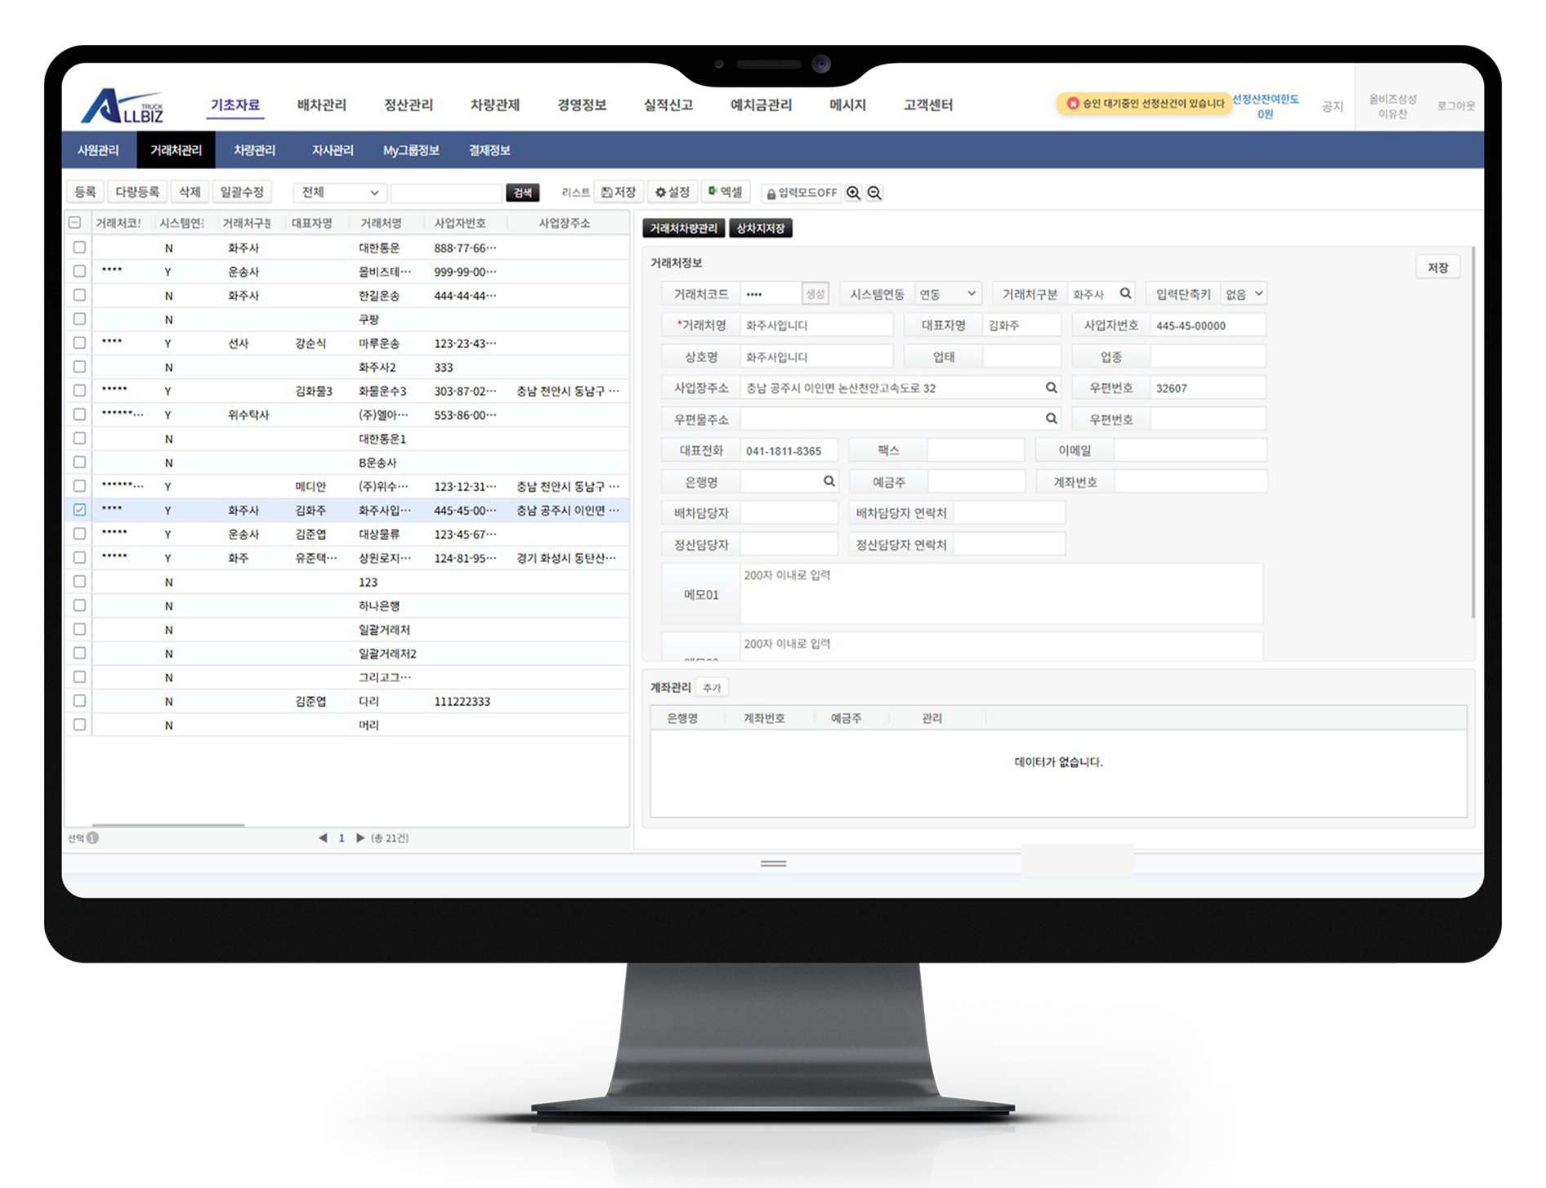The width and height of the screenshot is (1546, 1188).
Task: Open the 입력단축키 dropdown
Action: tap(1243, 294)
